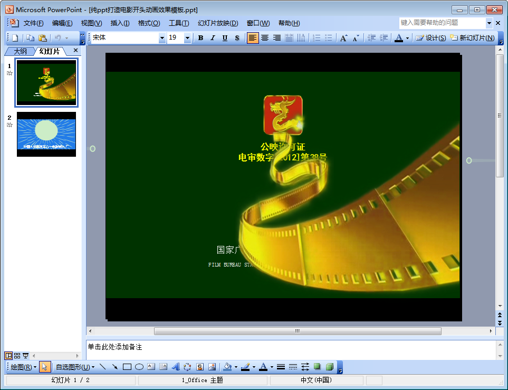Open font color dropdown in formatting toolbar
The image size is (508, 390).
(407, 38)
